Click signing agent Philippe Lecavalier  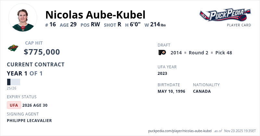coord(29,120)
